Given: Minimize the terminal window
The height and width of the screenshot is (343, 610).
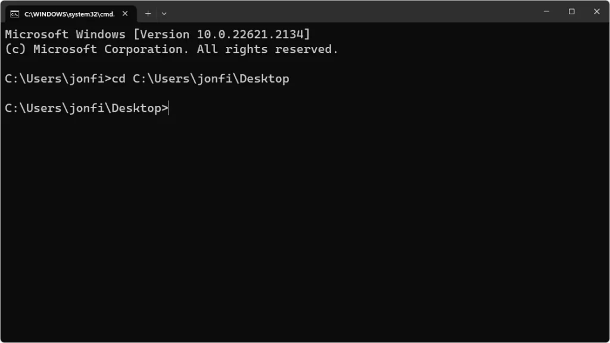Looking at the screenshot, I should (546, 11).
